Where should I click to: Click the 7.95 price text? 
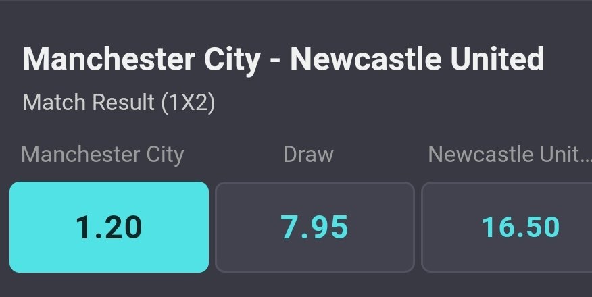[314, 227]
